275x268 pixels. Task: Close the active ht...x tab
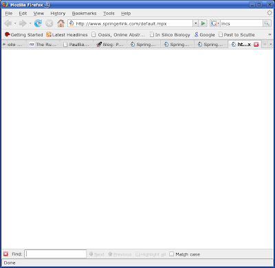[256, 45]
